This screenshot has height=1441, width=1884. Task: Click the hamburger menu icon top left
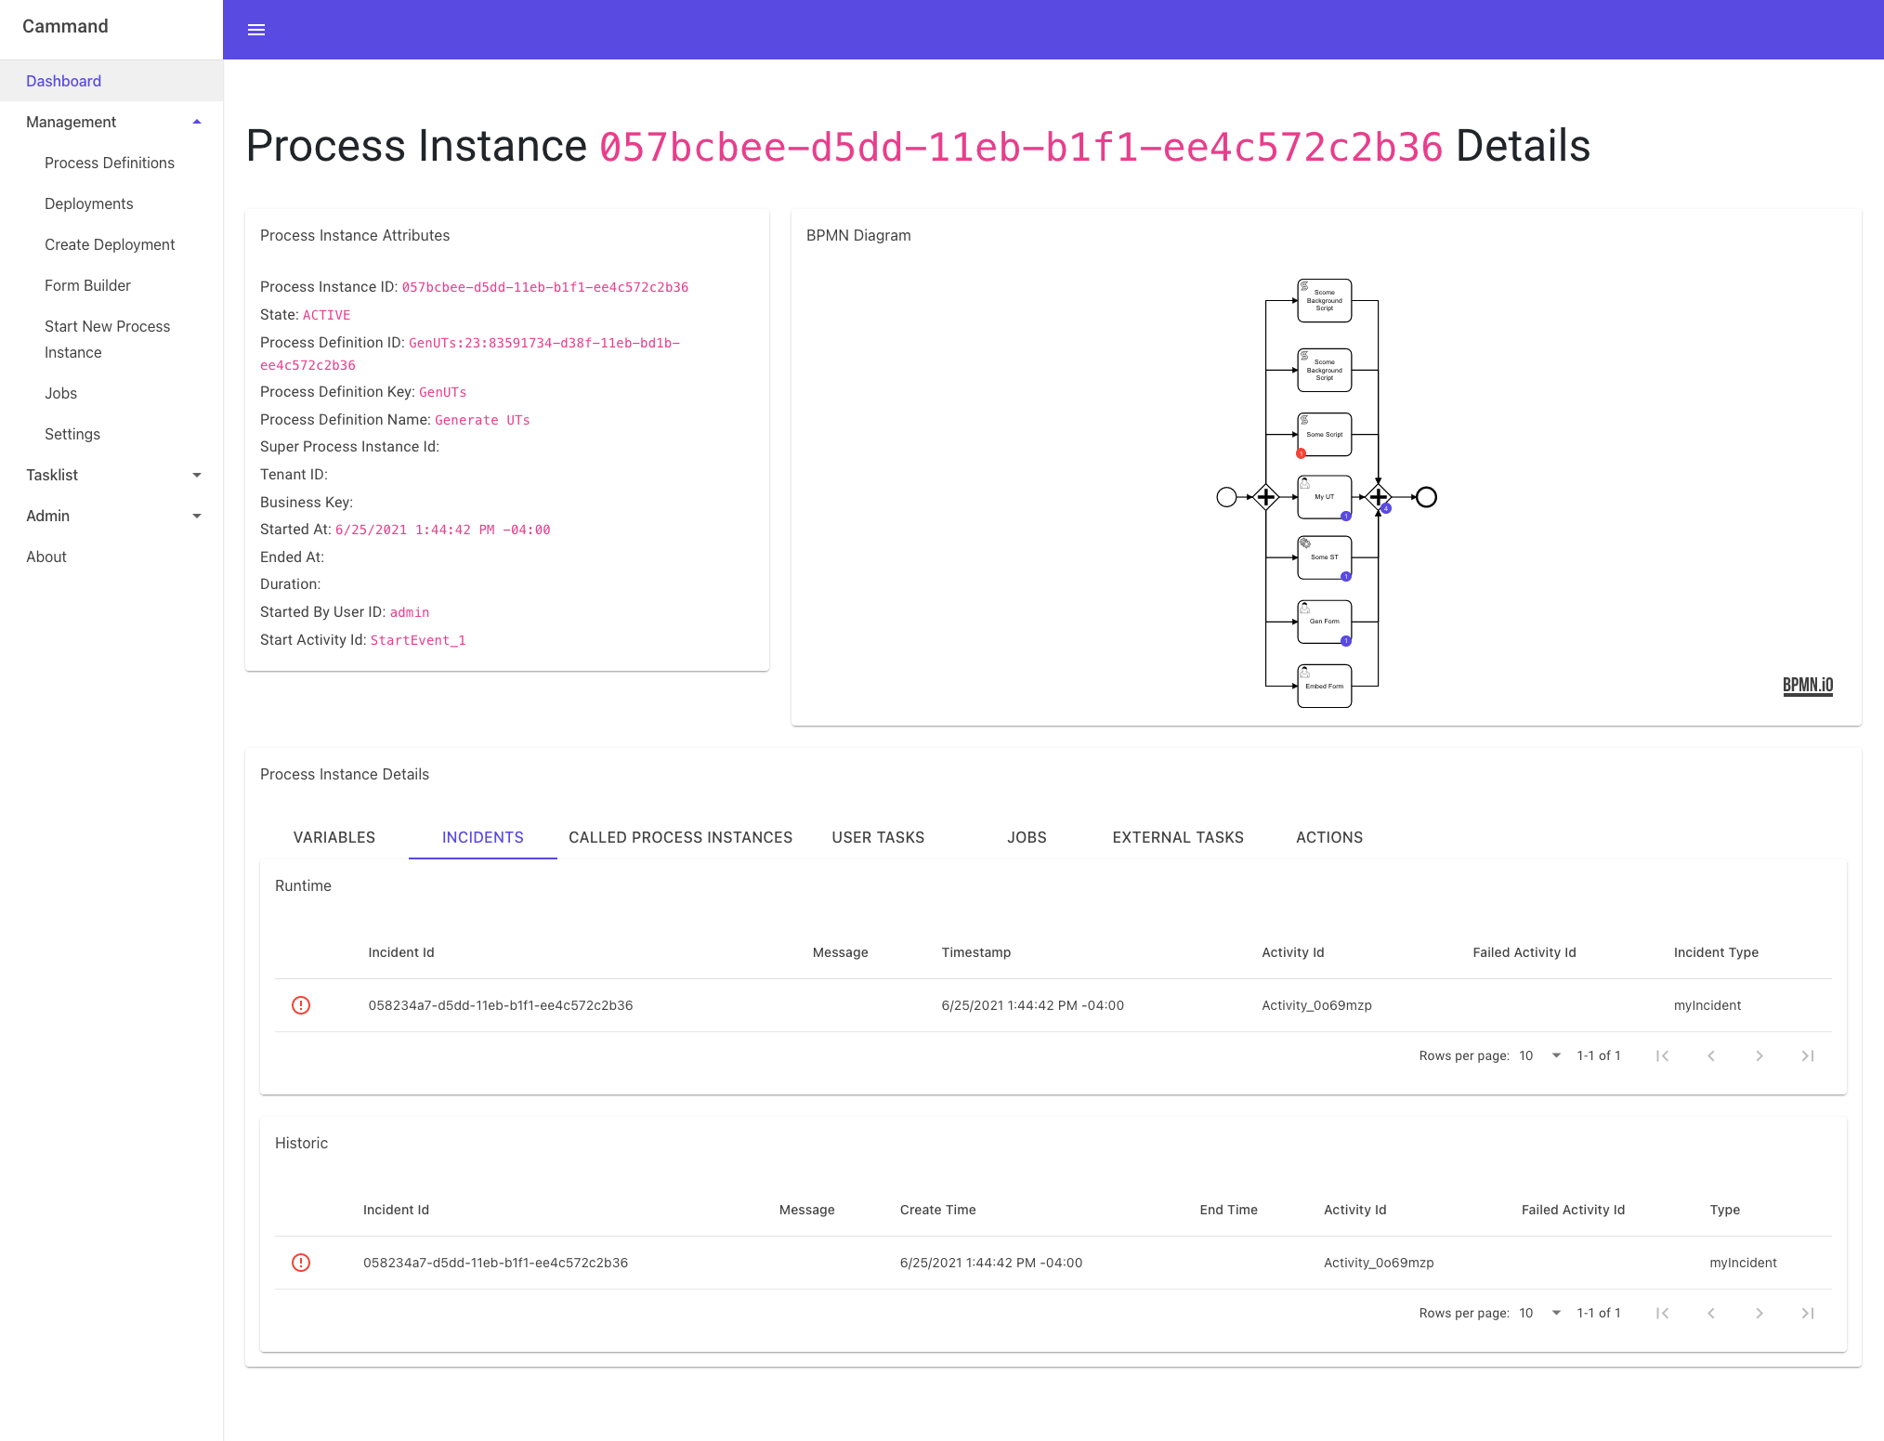click(x=257, y=29)
